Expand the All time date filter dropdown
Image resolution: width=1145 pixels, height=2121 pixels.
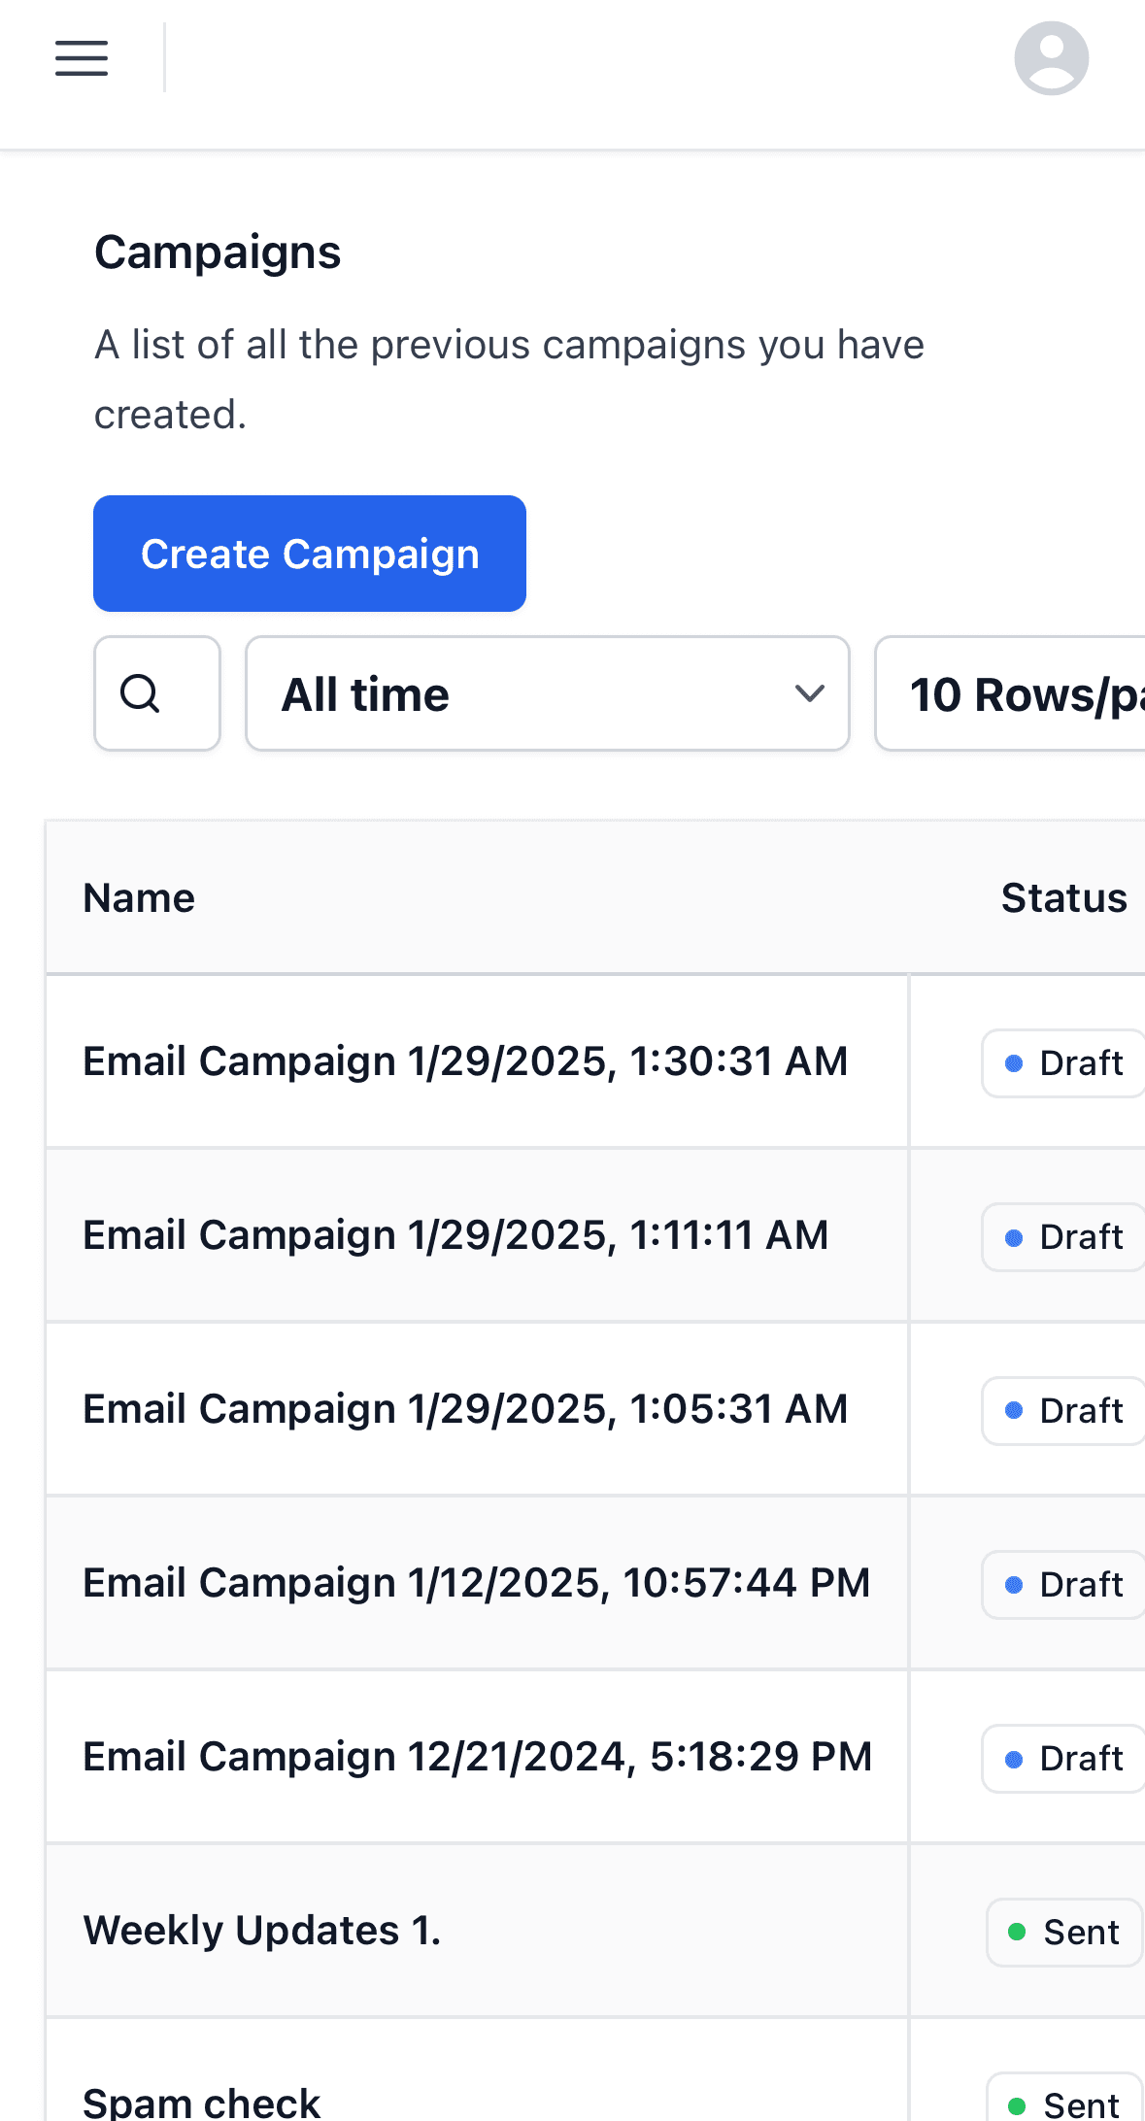(x=547, y=693)
